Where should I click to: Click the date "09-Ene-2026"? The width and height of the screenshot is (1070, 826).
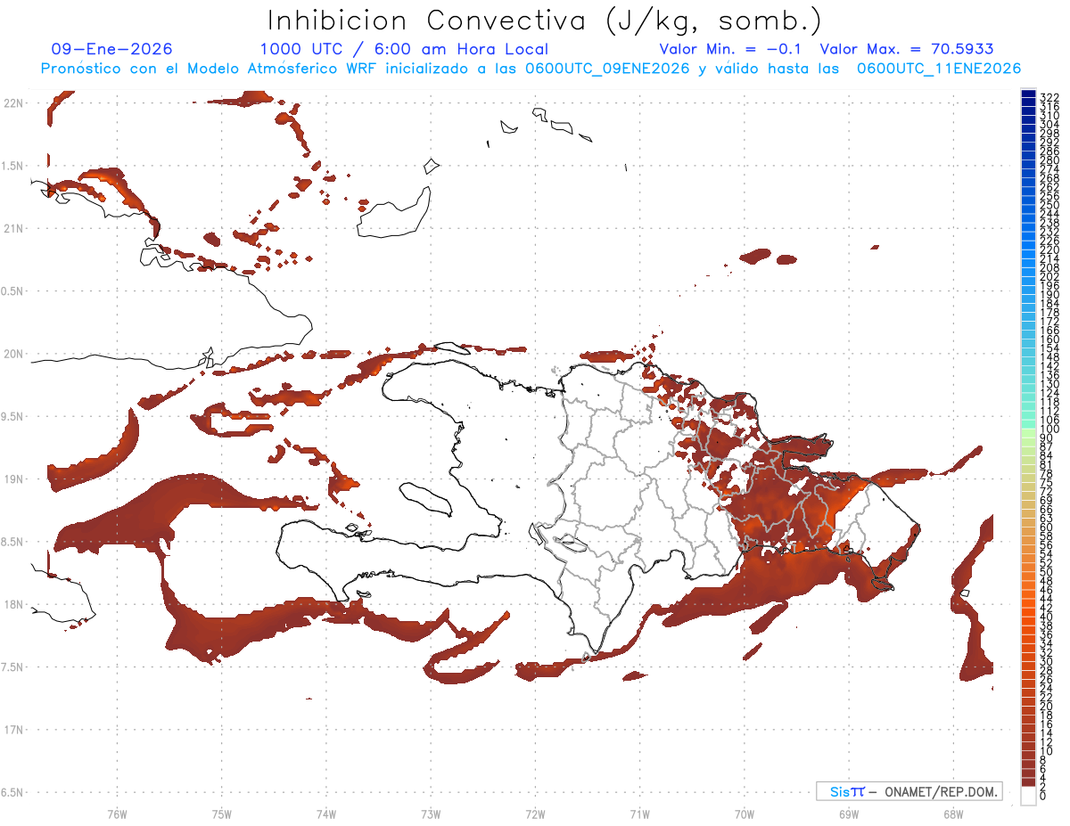(112, 50)
